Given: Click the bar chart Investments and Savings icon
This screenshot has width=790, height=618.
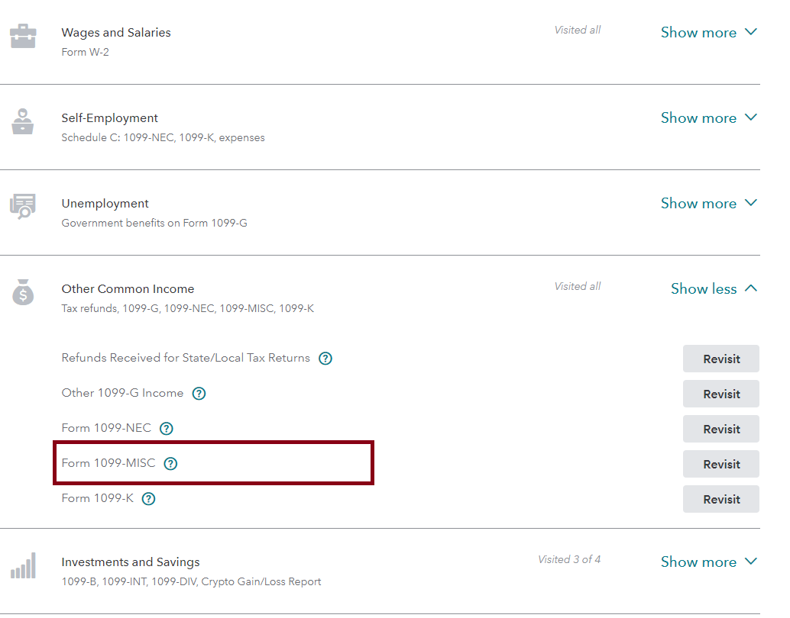Looking at the screenshot, I should point(23,566).
